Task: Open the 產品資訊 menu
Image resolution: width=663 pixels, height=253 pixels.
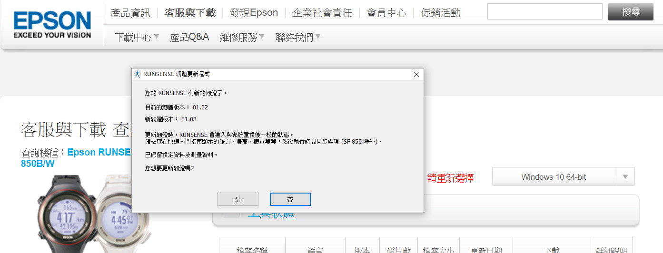Action: pyautogui.click(x=130, y=13)
